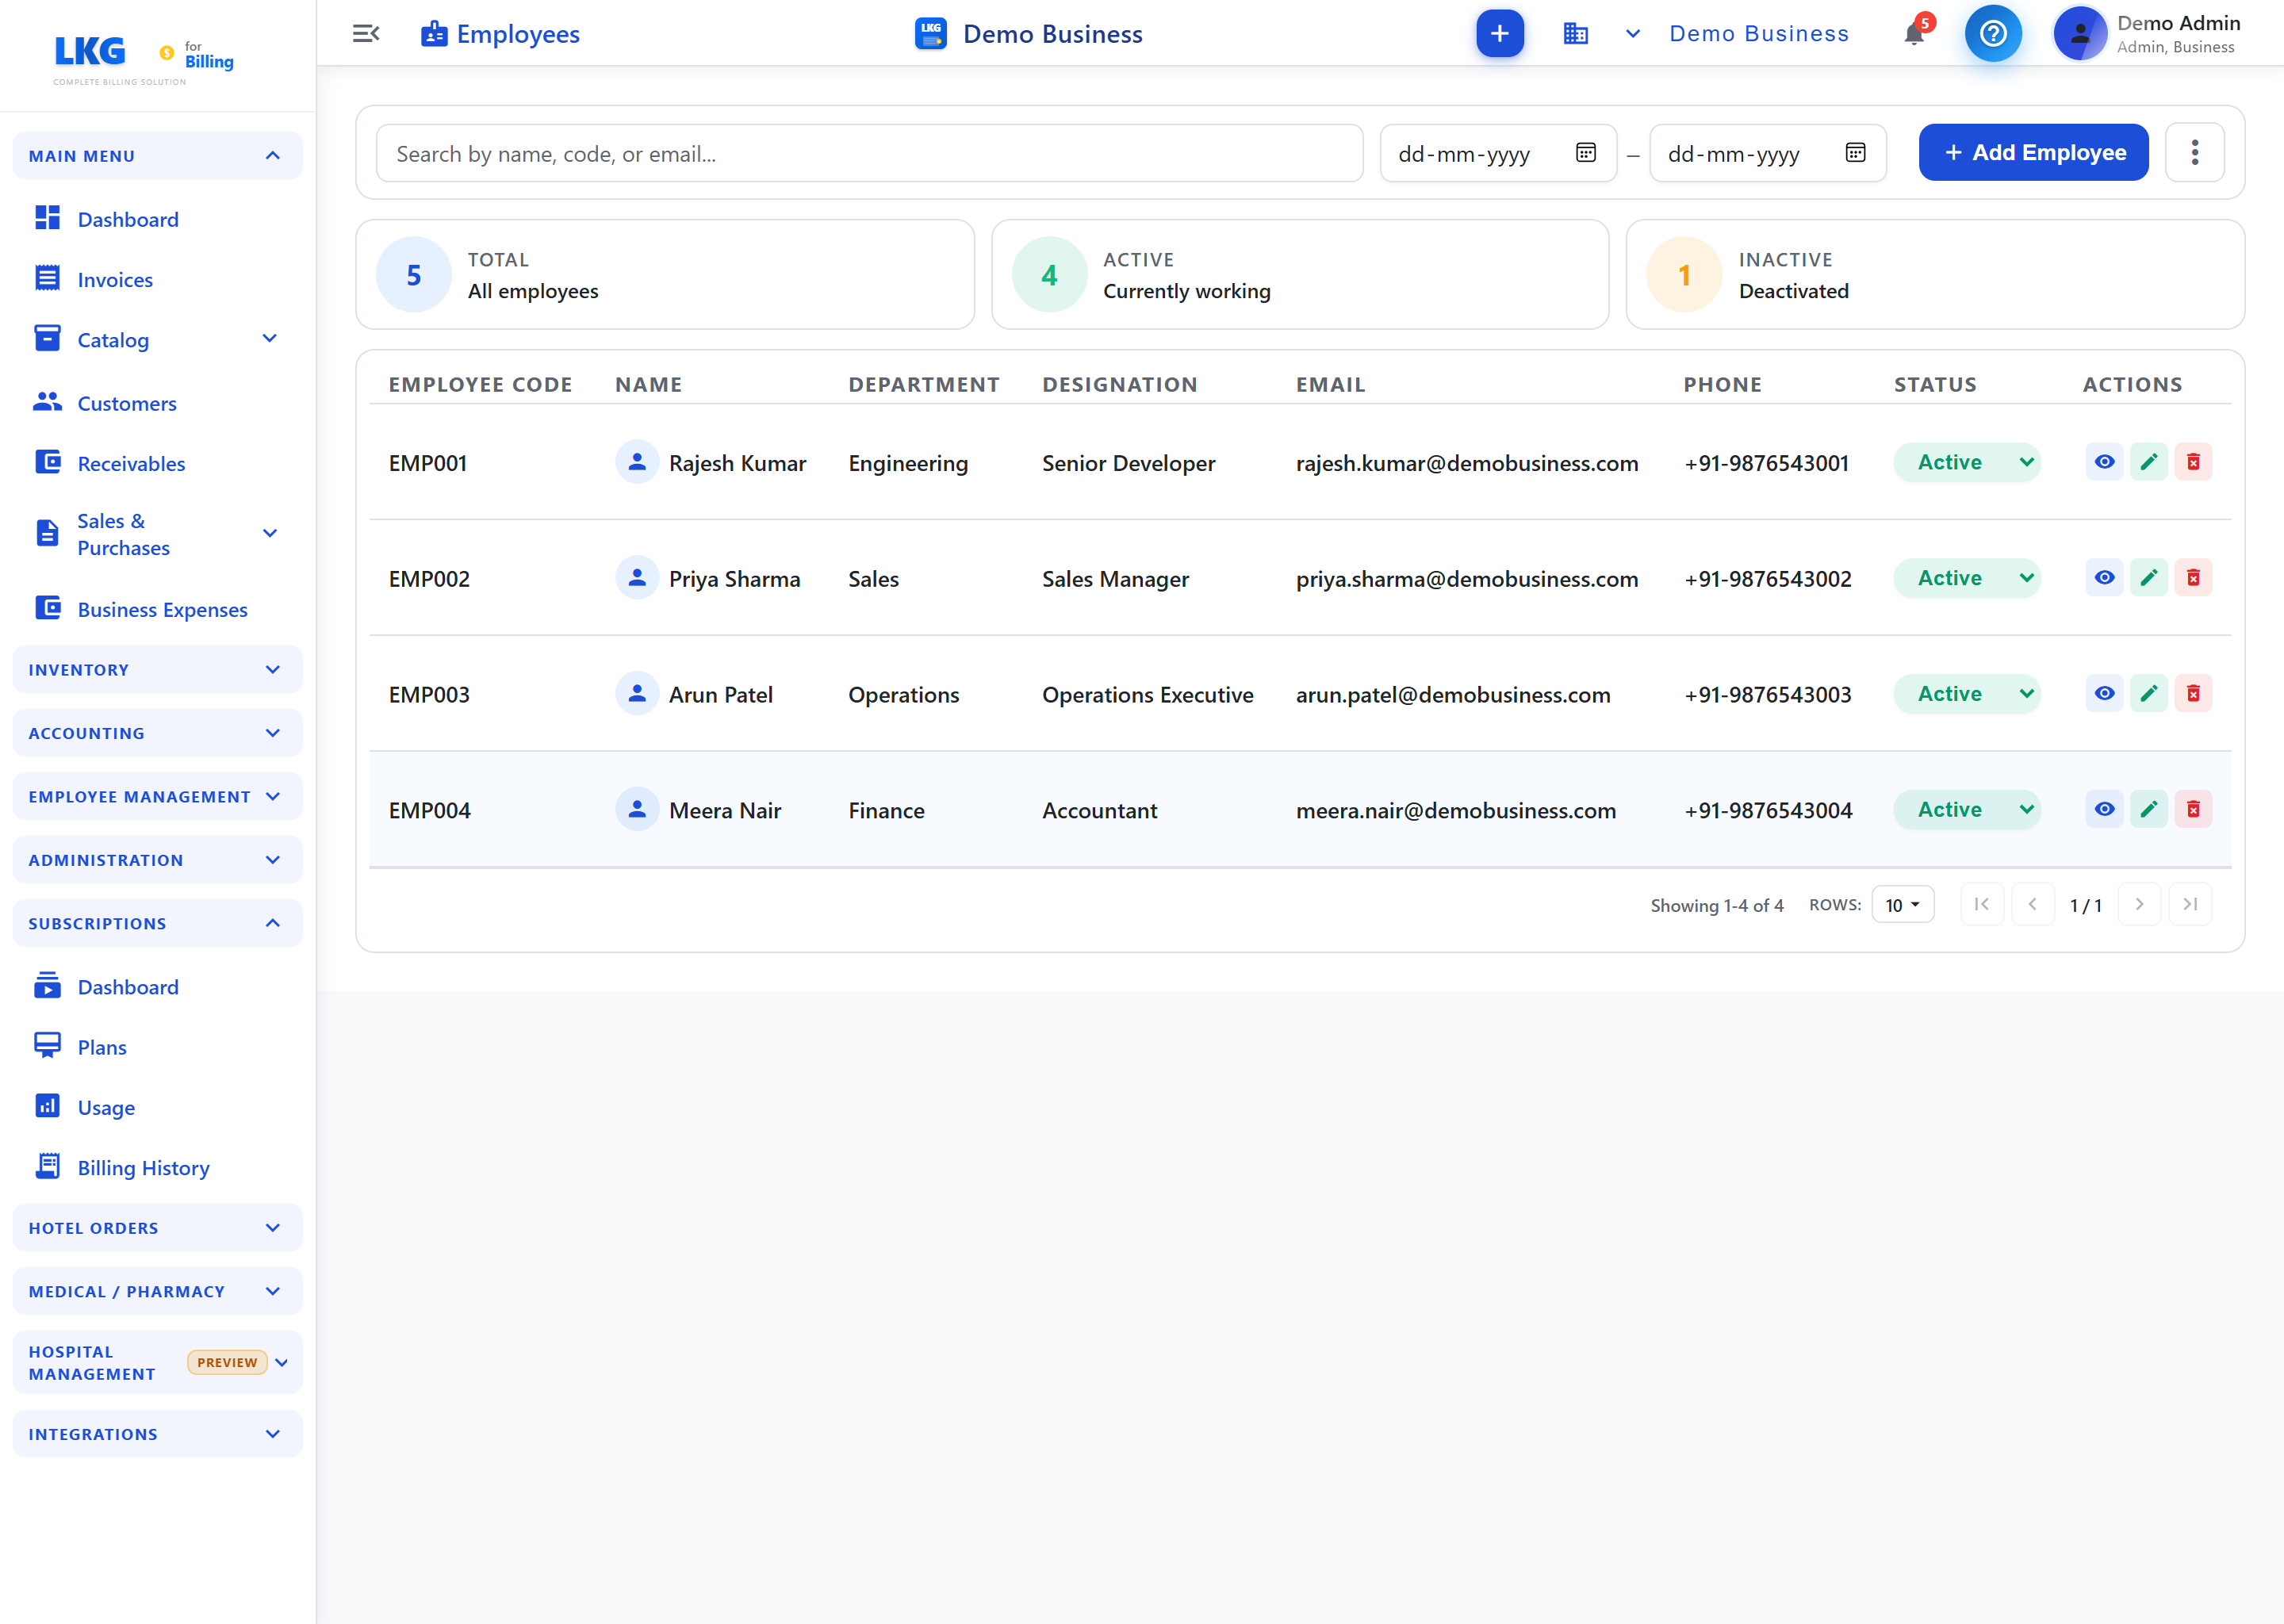Image resolution: width=2284 pixels, height=1624 pixels.
Task: Jump to the last page arrow
Action: coord(2190,904)
